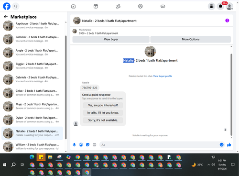This screenshot has height=176, width=239.
Task: Open the Groups icon in top bar
Action: (x=141, y=6)
